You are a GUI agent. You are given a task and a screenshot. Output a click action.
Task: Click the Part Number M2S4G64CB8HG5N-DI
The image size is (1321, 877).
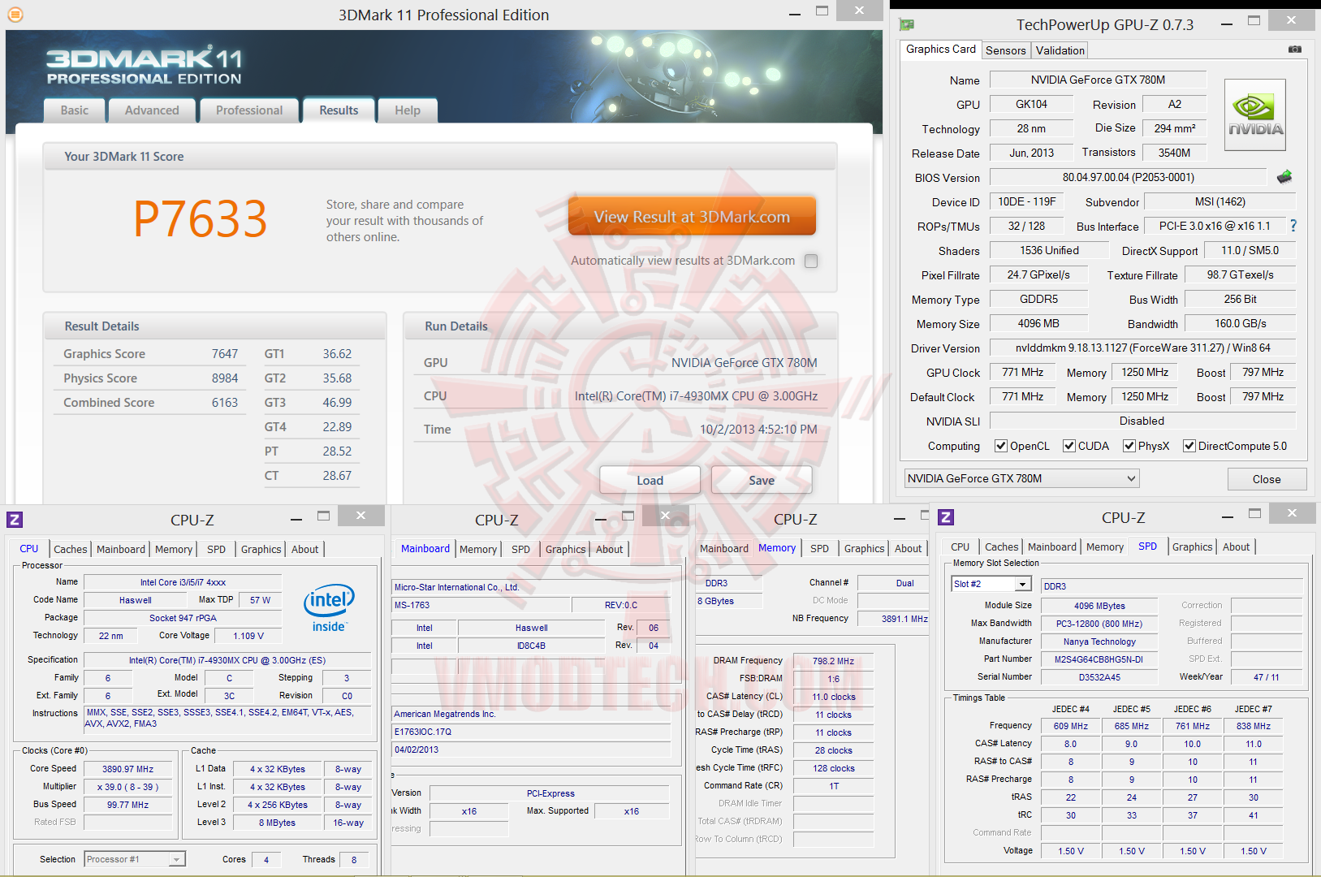pos(1099,659)
